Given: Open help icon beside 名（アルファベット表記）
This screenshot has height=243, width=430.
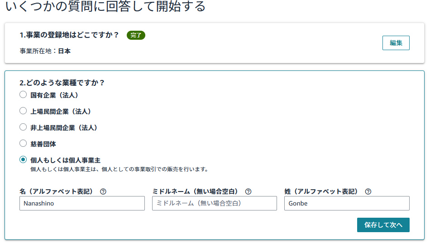Looking at the screenshot, I should tap(103, 192).
